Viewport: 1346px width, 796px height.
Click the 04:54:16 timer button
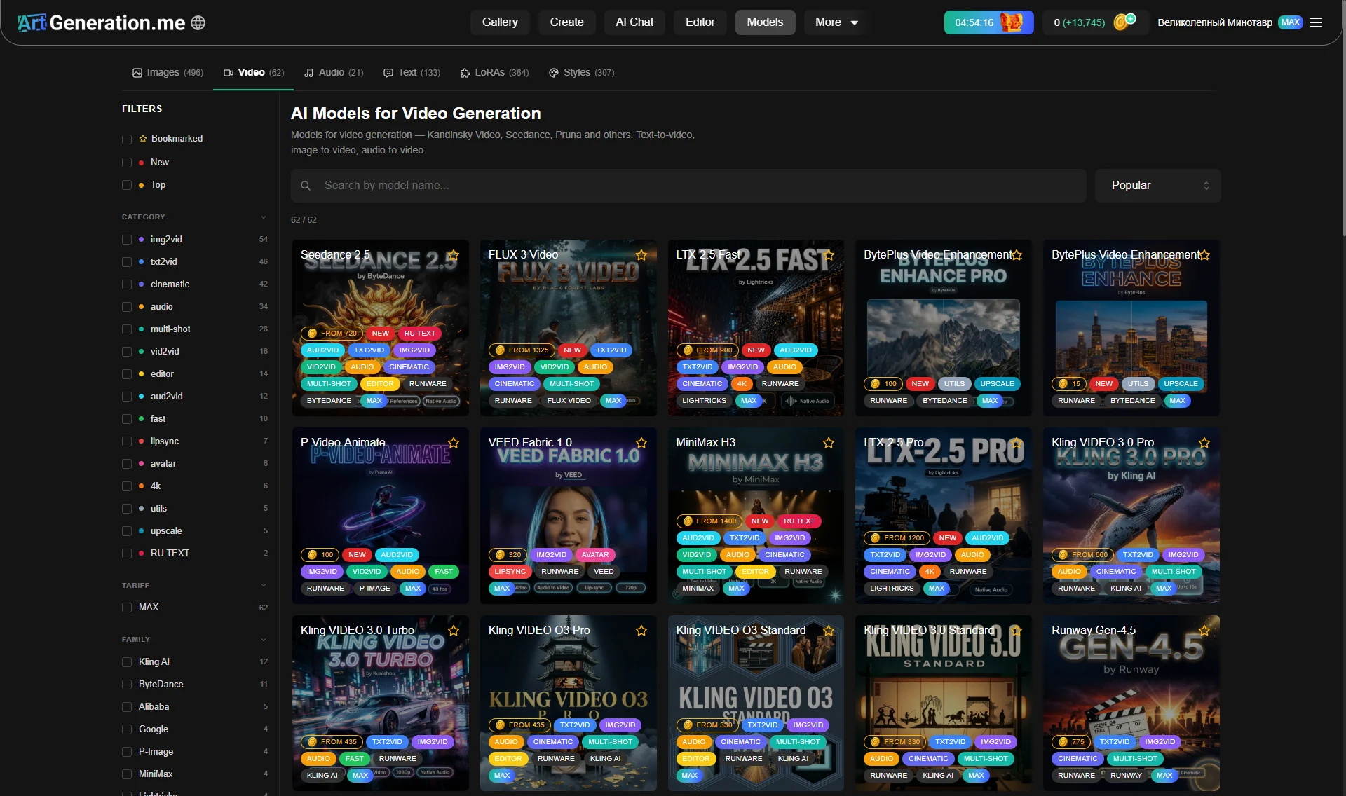[988, 22]
